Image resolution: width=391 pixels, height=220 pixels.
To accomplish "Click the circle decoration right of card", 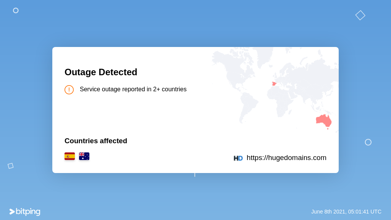I will point(368,142).
